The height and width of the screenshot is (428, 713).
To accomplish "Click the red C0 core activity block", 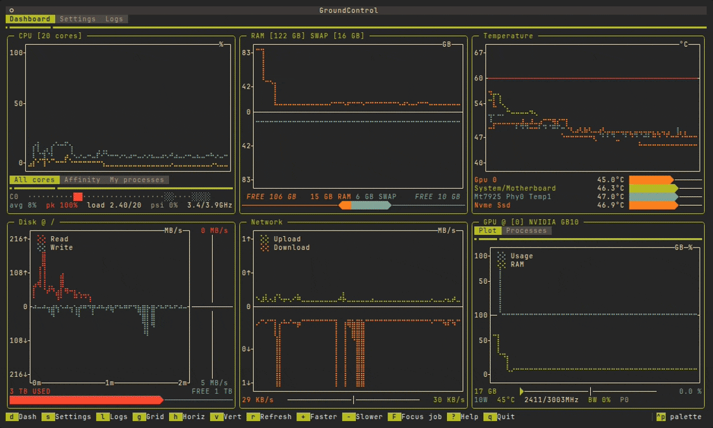I will [x=79, y=196].
